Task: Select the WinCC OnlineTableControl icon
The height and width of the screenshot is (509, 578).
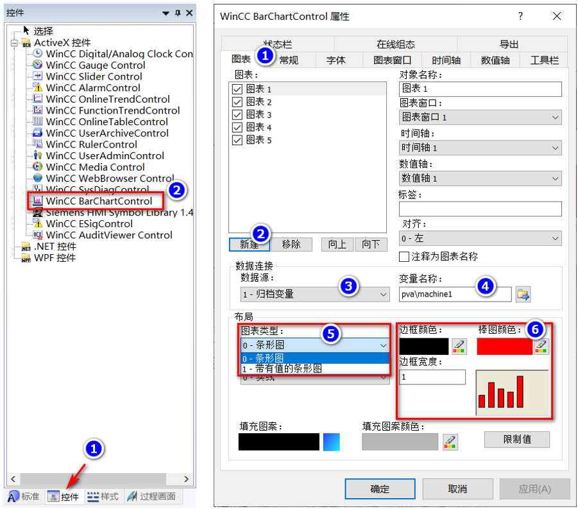Action: click(38, 121)
